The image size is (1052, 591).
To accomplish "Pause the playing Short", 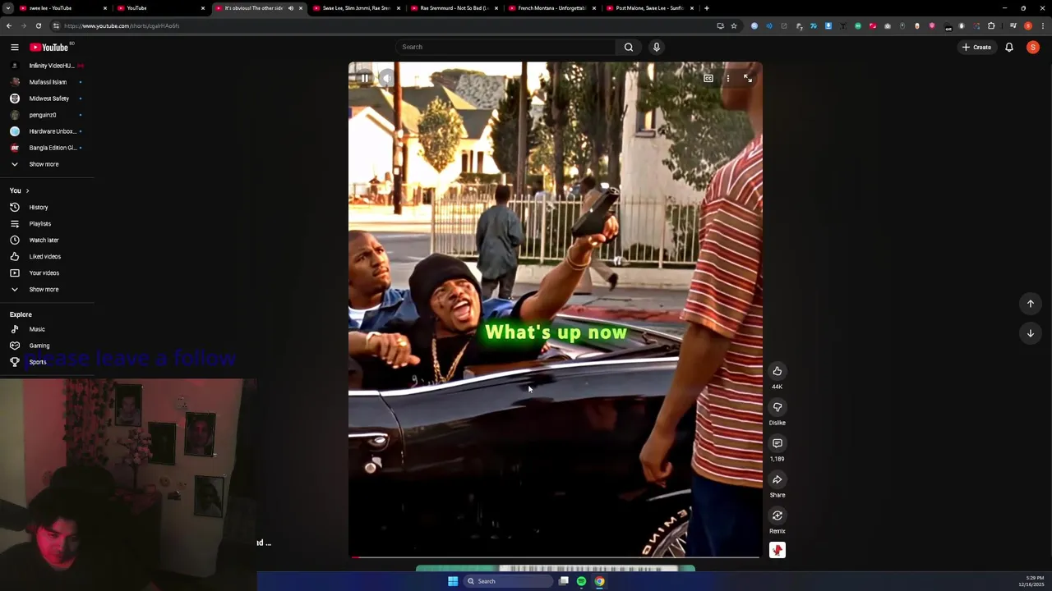I will 364,79.
